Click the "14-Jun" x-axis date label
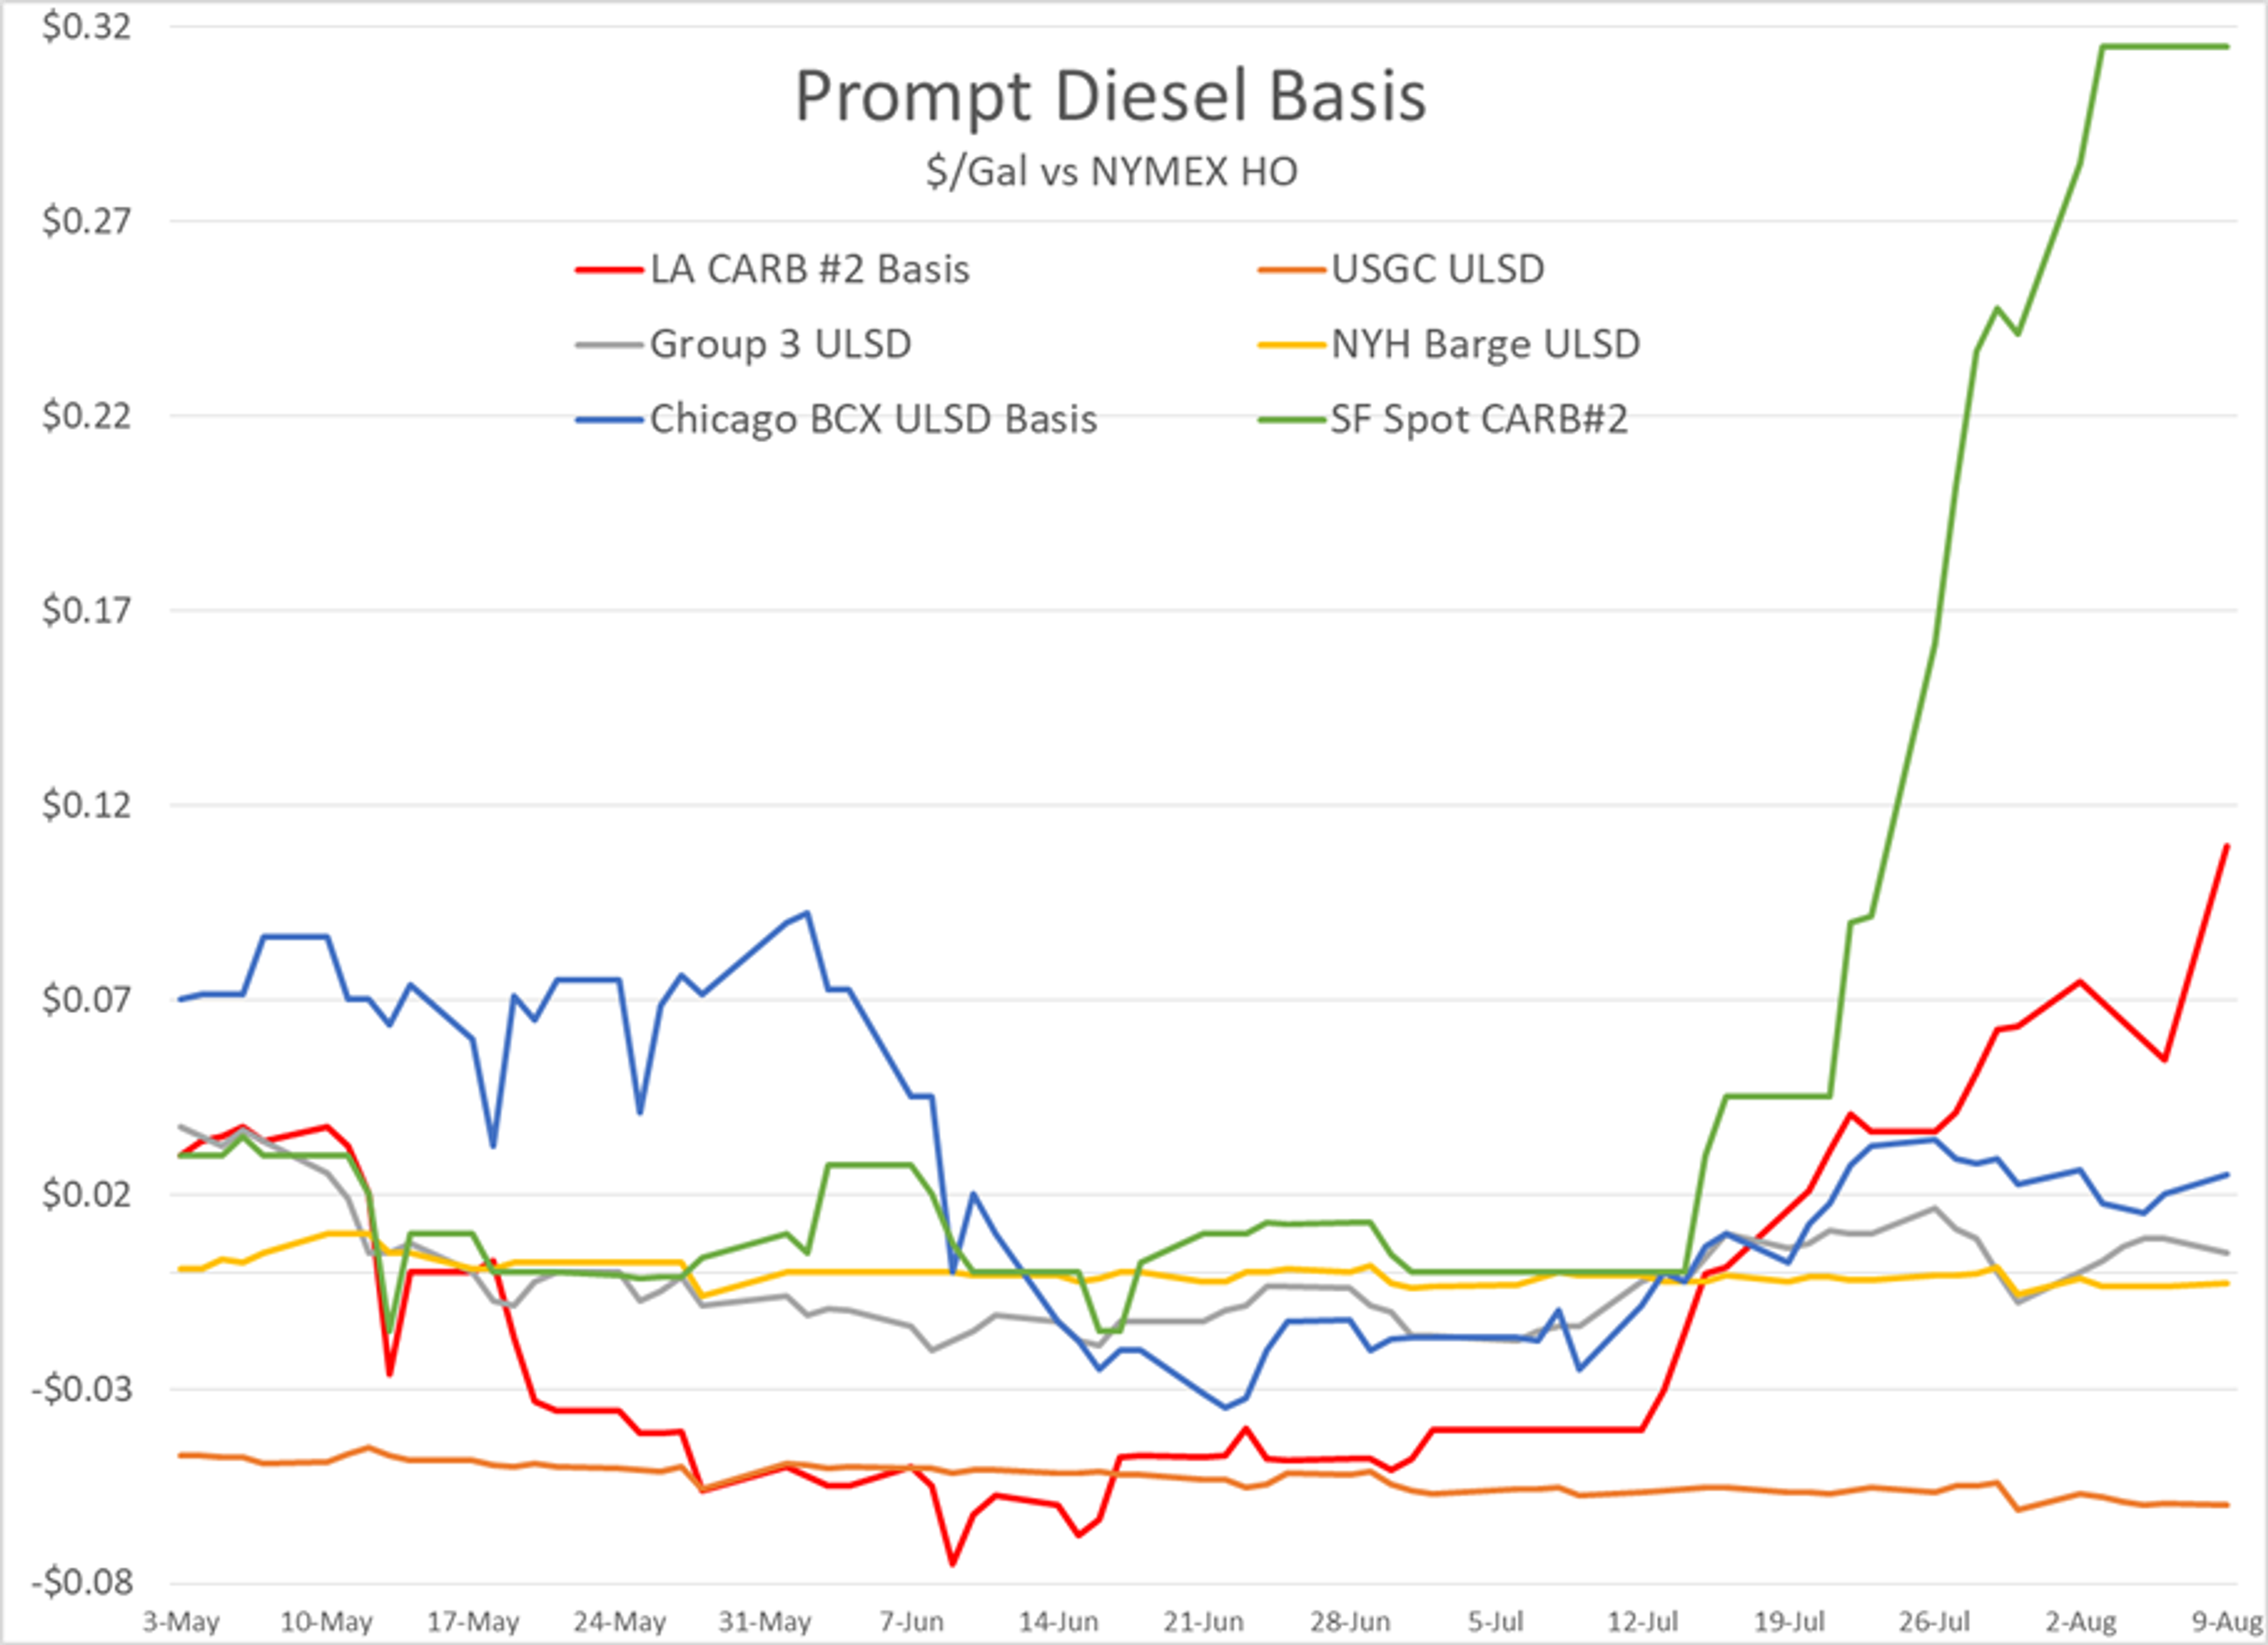This screenshot has height=1645, width=2268. (1058, 1621)
